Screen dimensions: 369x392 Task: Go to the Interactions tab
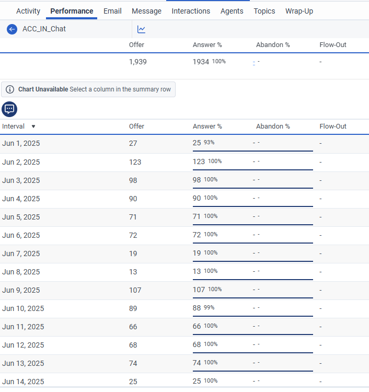191,11
